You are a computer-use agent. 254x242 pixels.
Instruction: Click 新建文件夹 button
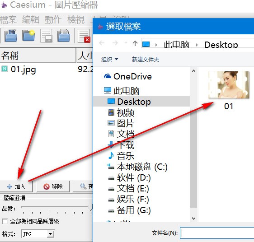(x=146, y=60)
